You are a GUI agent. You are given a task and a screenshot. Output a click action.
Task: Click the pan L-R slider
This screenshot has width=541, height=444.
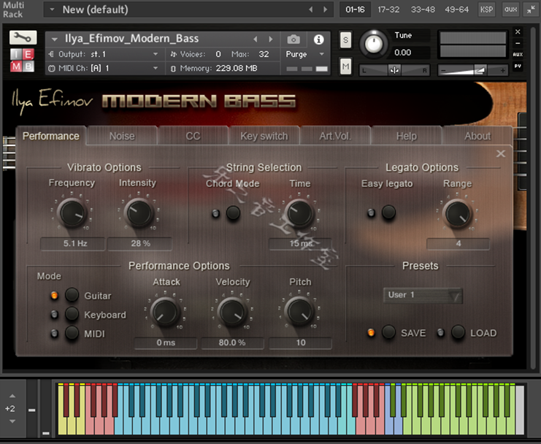pos(395,70)
